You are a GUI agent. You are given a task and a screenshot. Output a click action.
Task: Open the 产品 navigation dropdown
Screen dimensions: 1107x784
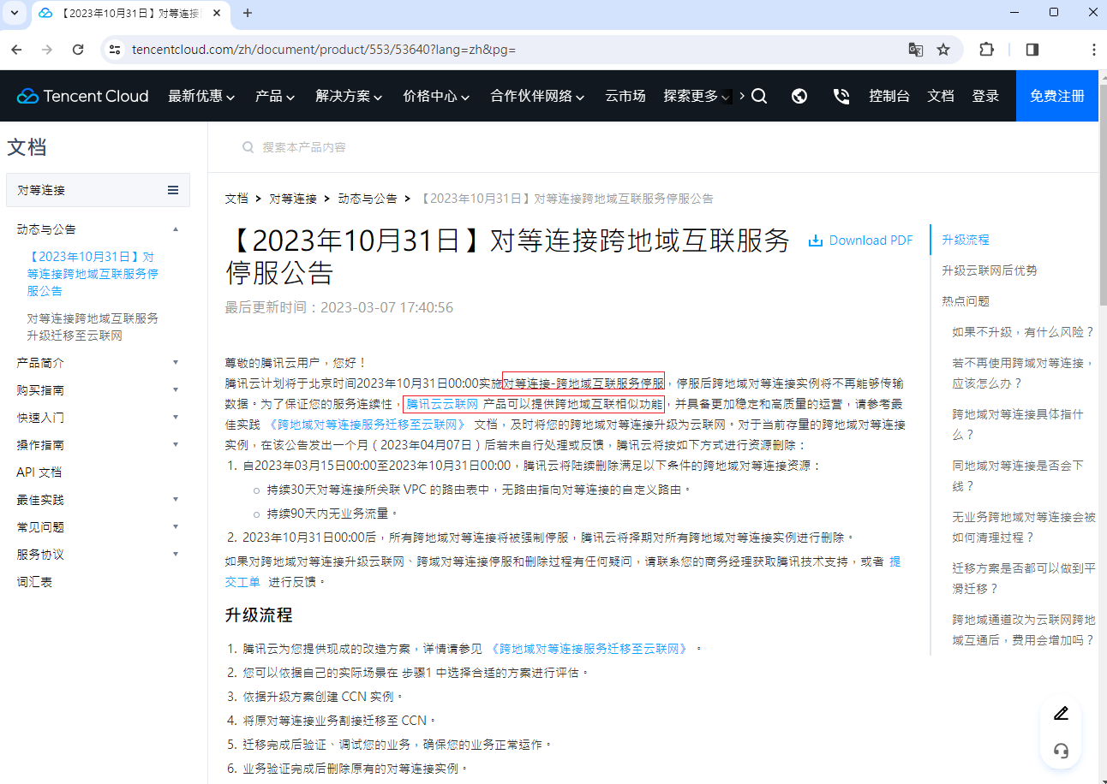[x=274, y=96]
